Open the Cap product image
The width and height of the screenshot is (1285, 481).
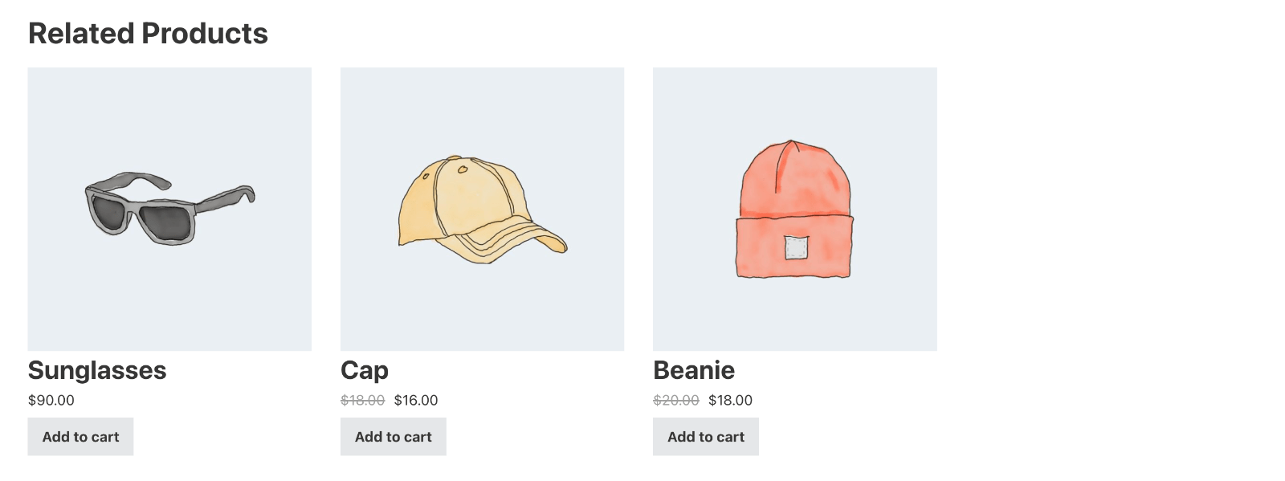482,209
